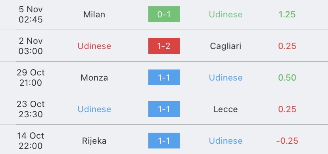Screen dimensions: 328x154
Task: Select the Lecce team name
Action: 226,109
